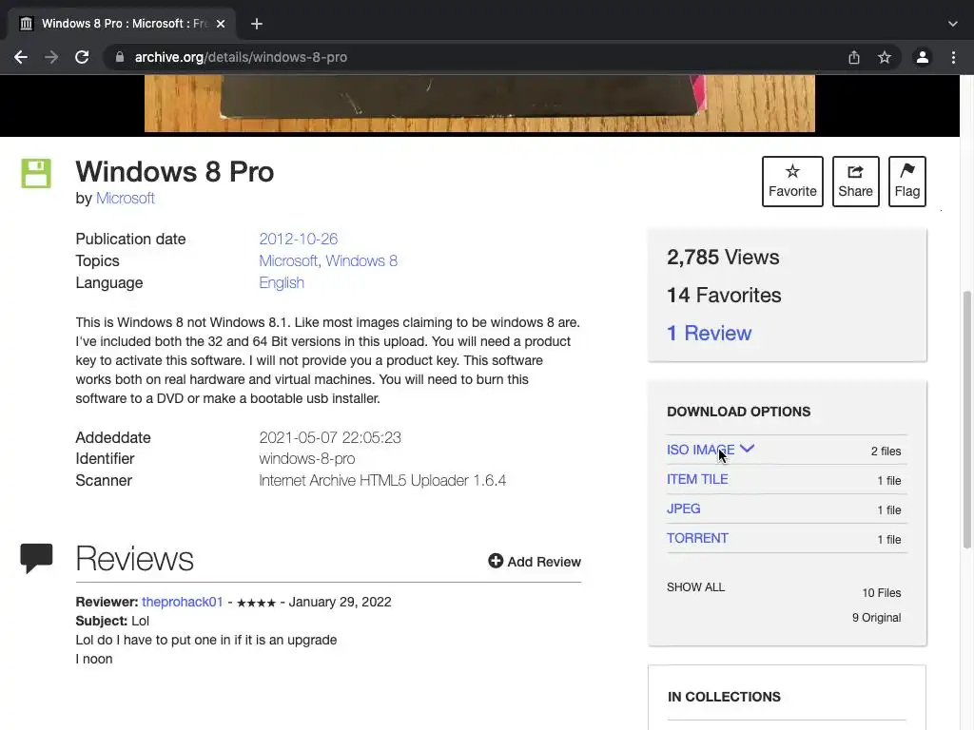
Task: Click the IN COLLECTIONS heading
Action: click(724, 697)
